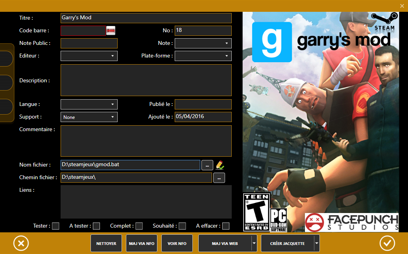Open the CRÉER JACQUETTE arrow menu
The image size is (408, 254).
coord(316,243)
